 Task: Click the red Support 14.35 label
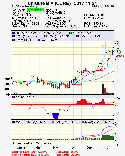point(120,55)
